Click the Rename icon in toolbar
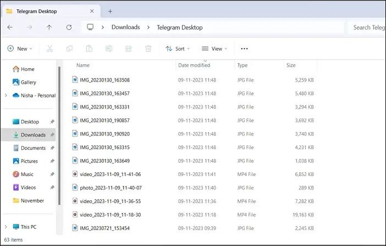This screenshot has width=386, height=246. coord(109,48)
